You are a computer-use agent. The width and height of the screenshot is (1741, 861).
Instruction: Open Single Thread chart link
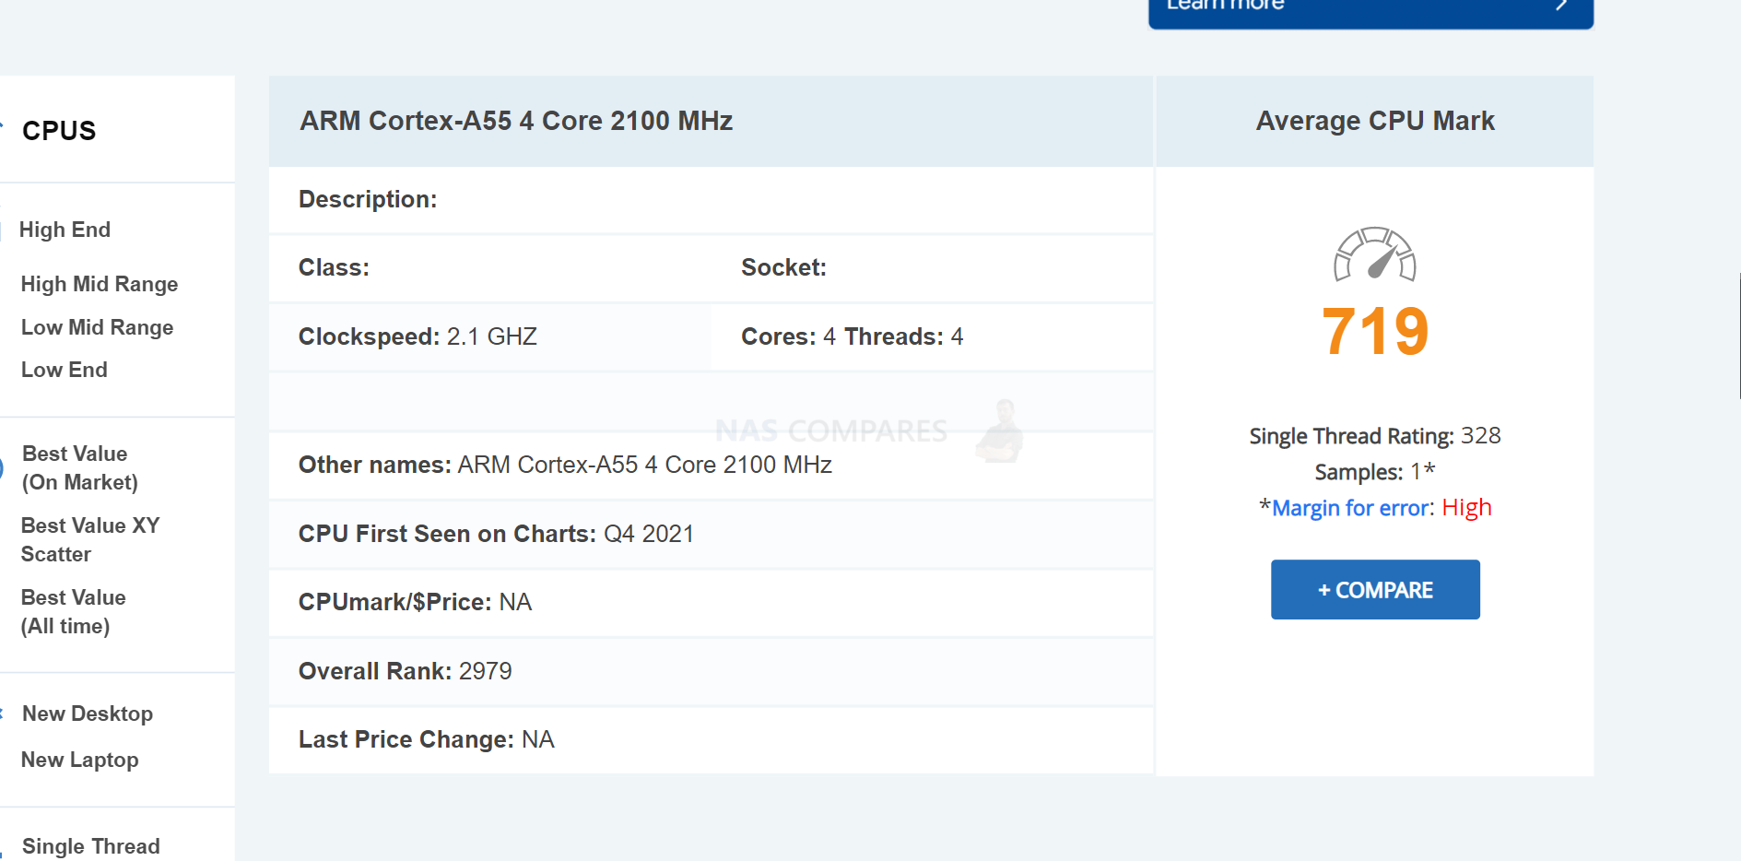pyautogui.click(x=91, y=846)
